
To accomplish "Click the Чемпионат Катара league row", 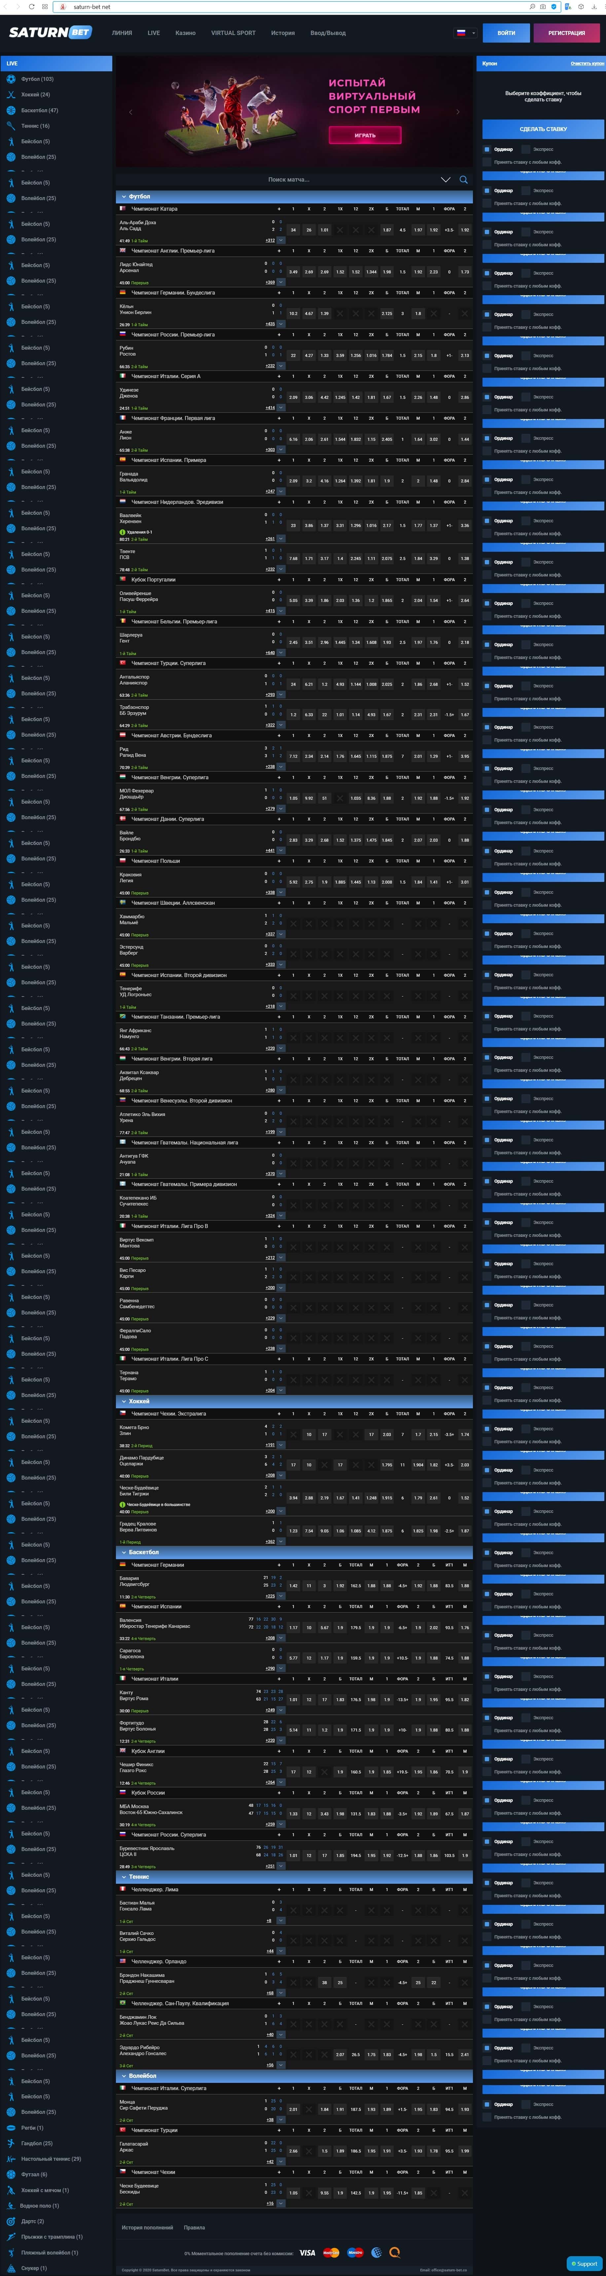I will (x=294, y=209).
